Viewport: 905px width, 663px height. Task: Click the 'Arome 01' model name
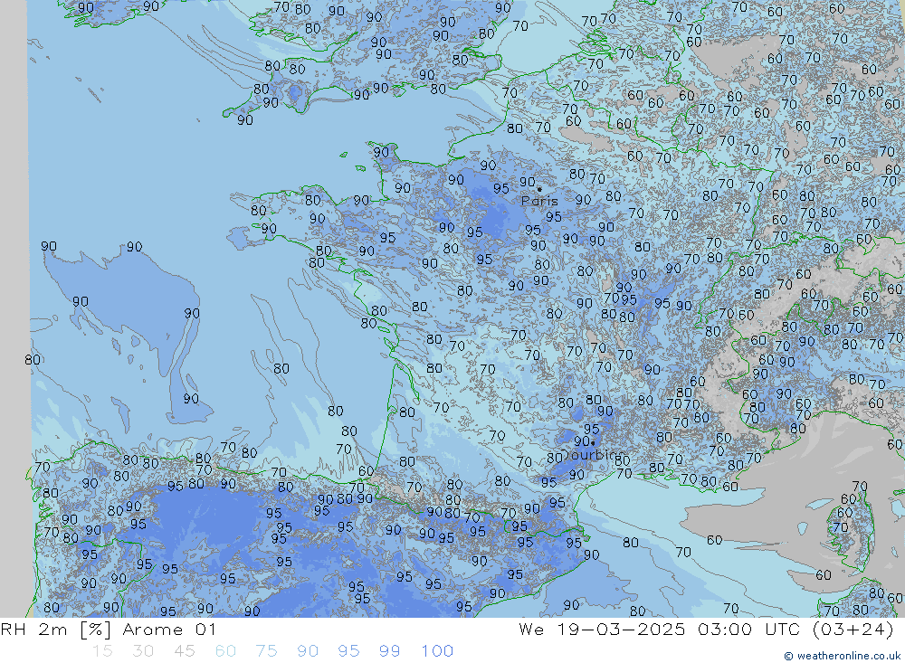(x=169, y=629)
